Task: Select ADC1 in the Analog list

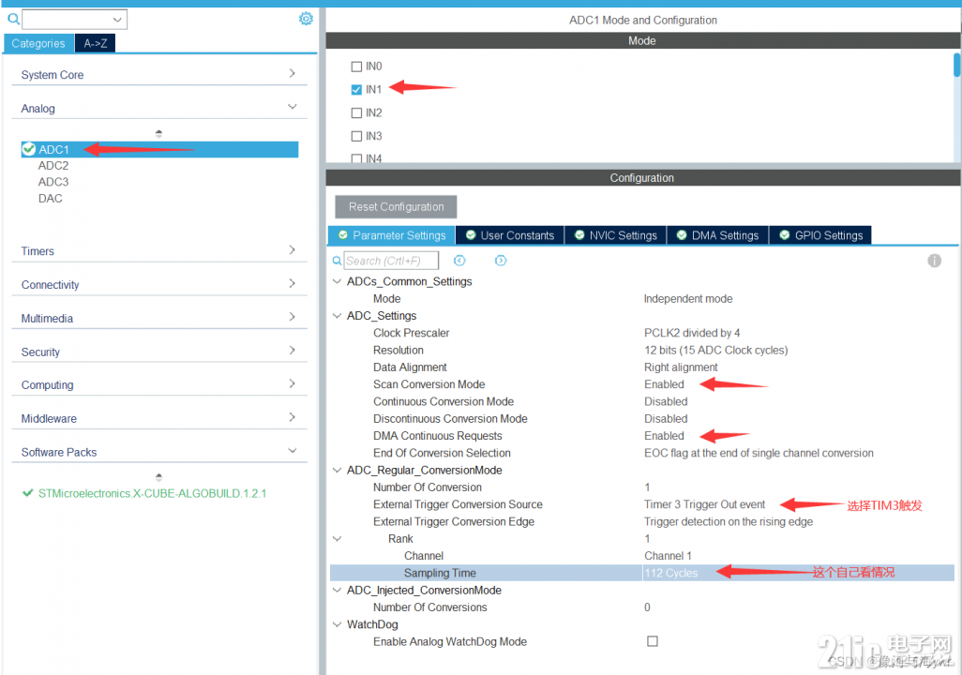Action: tap(159, 149)
